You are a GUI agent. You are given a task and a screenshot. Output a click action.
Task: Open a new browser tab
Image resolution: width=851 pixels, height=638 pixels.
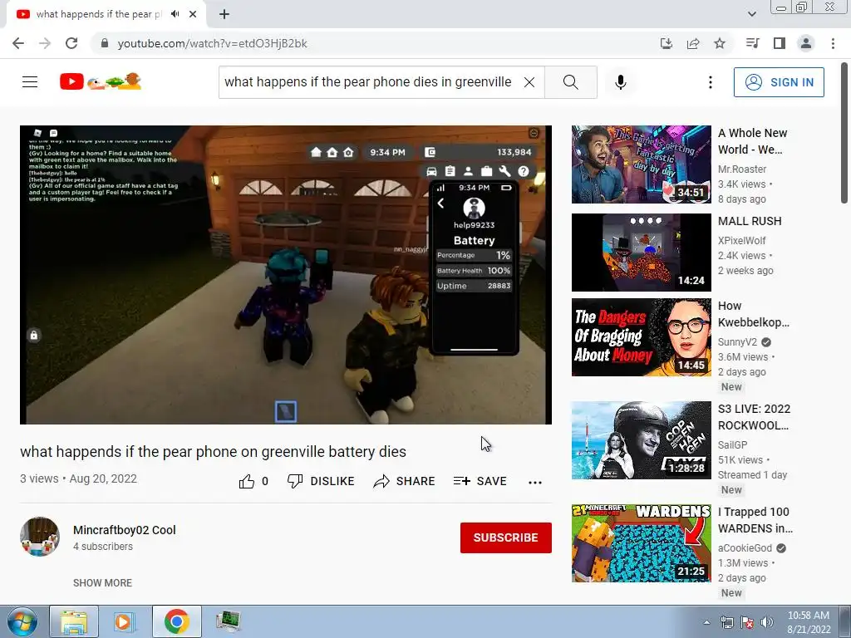pos(224,14)
